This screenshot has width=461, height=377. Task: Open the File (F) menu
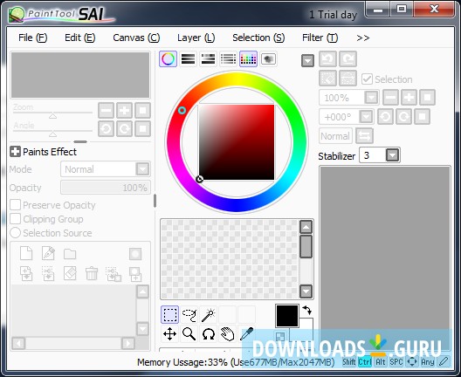tap(32, 38)
